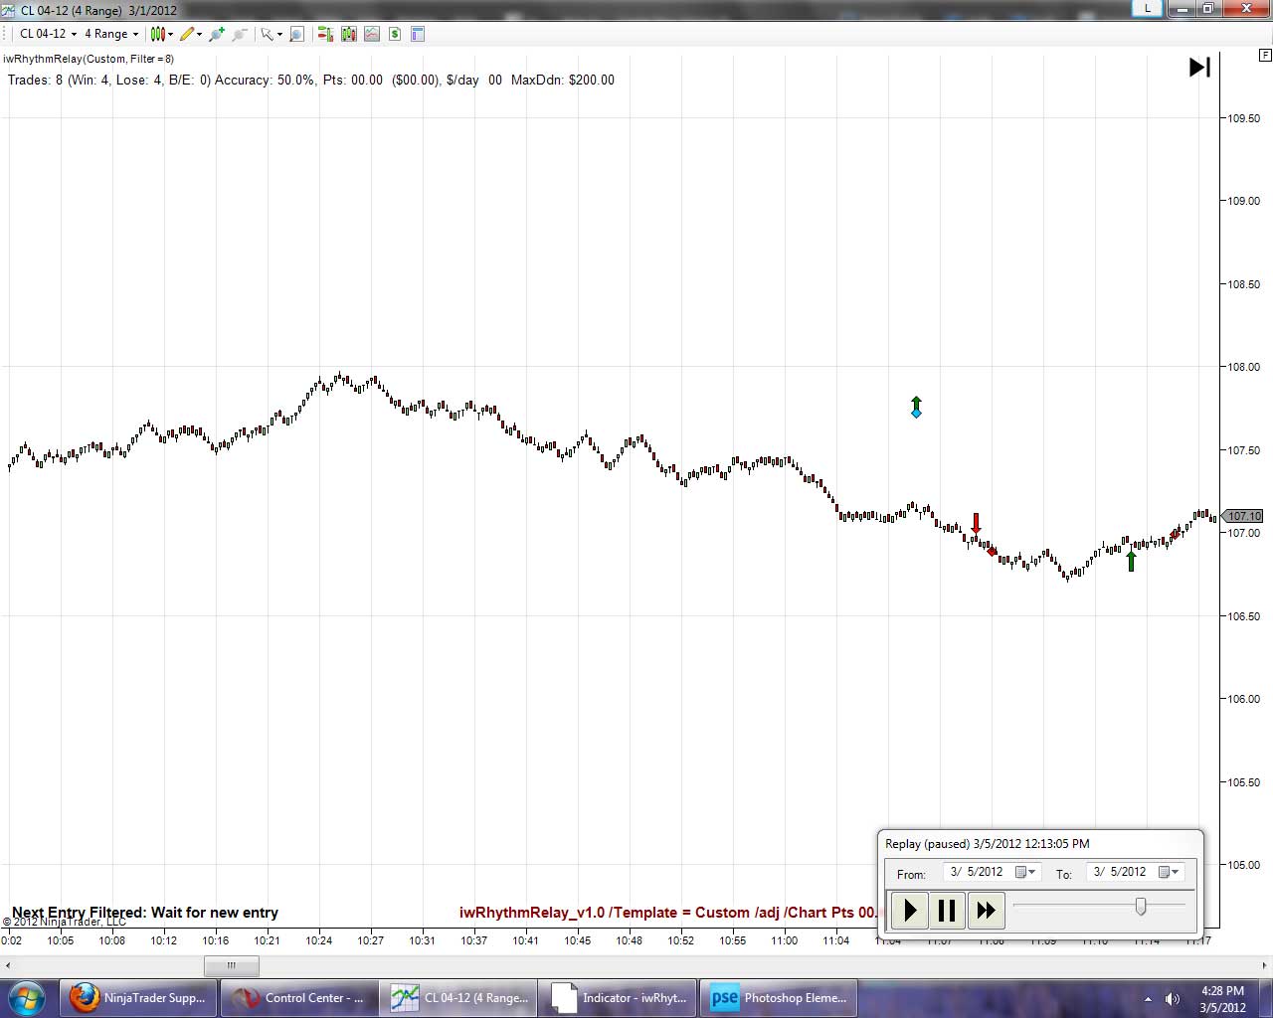
Task: Open the chart Properties icon
Action: pyautogui.click(x=418, y=34)
